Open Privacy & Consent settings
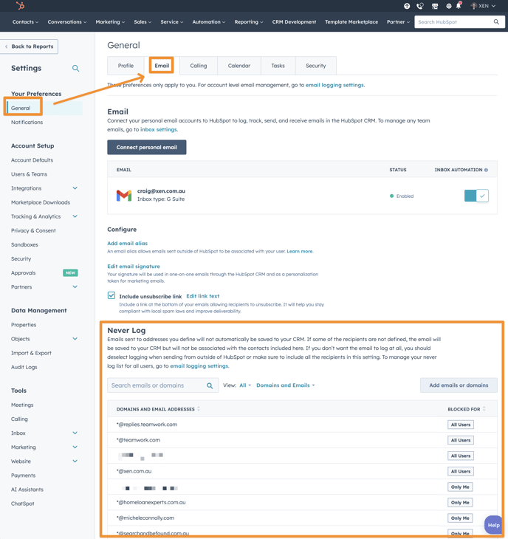508x539 pixels. point(33,230)
